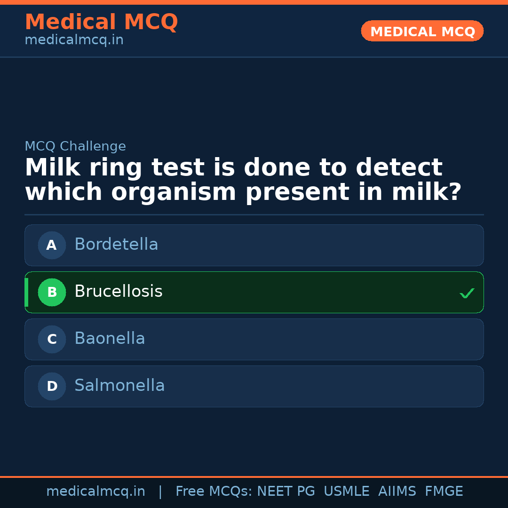
Task: Select the letter C circle badge
Action: 52,339
